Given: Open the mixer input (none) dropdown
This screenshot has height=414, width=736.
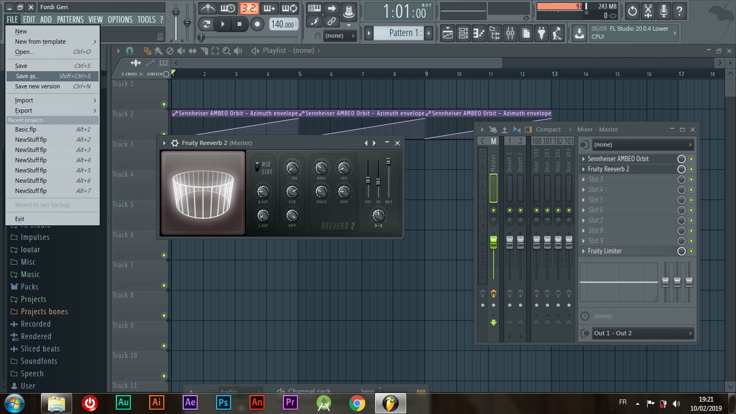Looking at the screenshot, I should pos(643,144).
